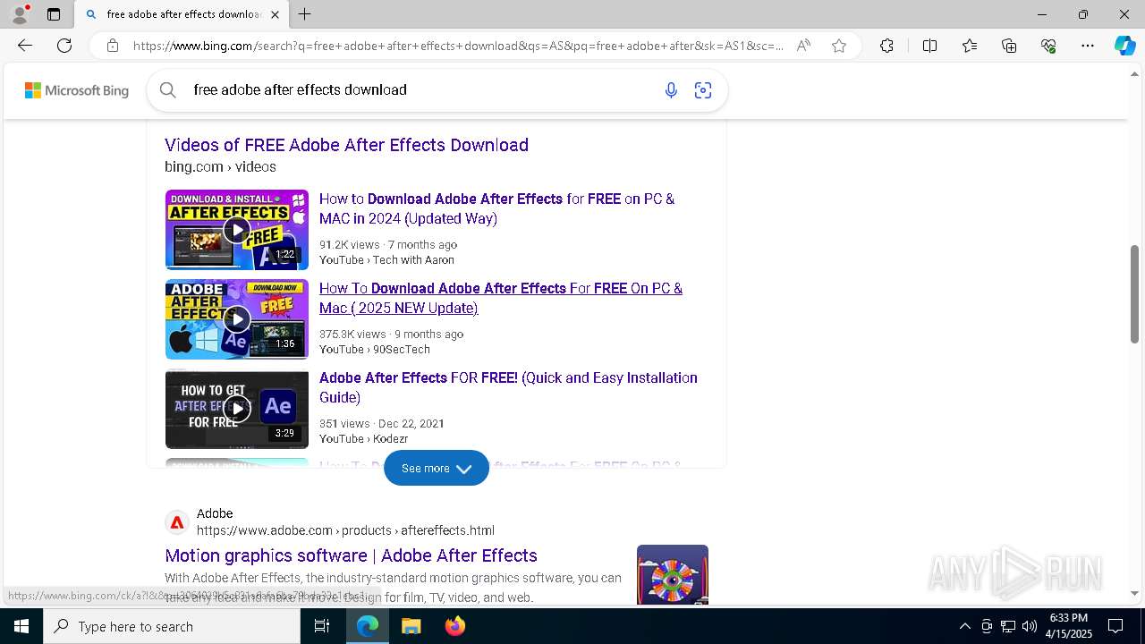Click the Adobe result preview image
1145x644 pixels.
673,574
